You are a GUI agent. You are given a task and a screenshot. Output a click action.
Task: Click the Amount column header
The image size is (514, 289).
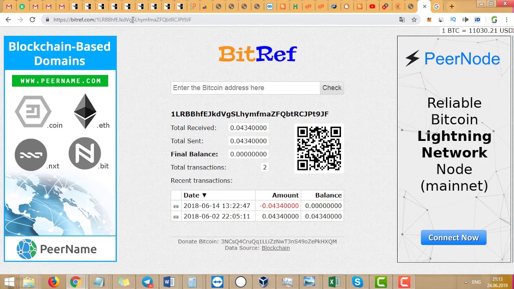click(286, 195)
